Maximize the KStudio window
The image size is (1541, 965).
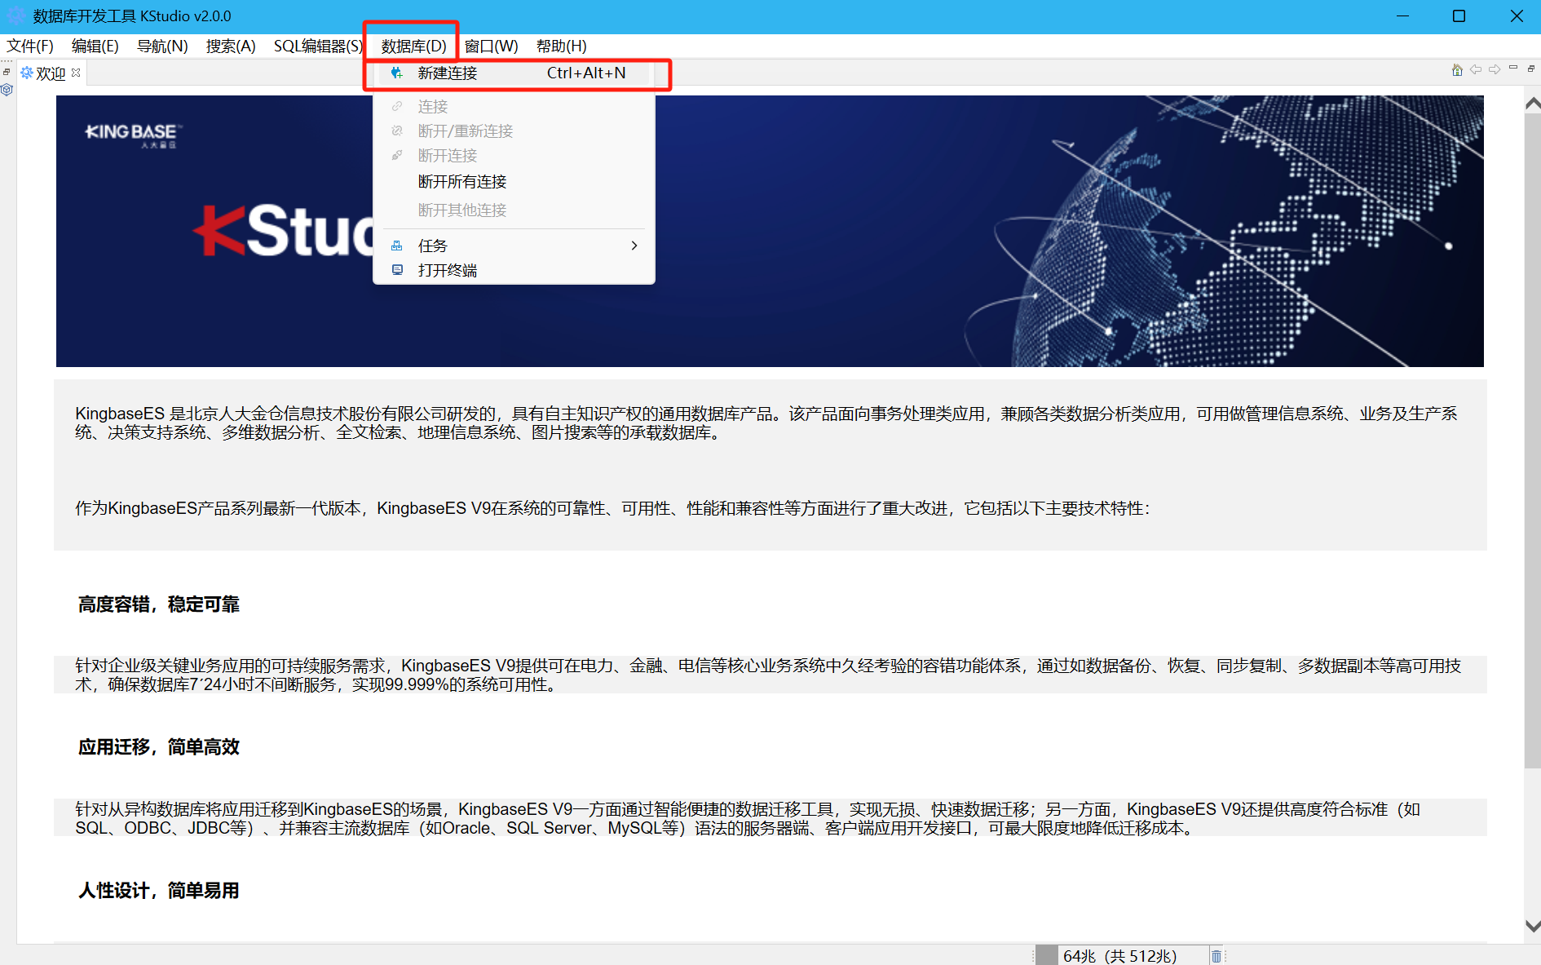click(x=1459, y=16)
